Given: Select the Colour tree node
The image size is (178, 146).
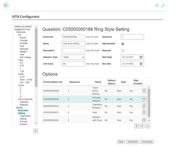Looking at the screenshot, I should [x=21, y=85].
